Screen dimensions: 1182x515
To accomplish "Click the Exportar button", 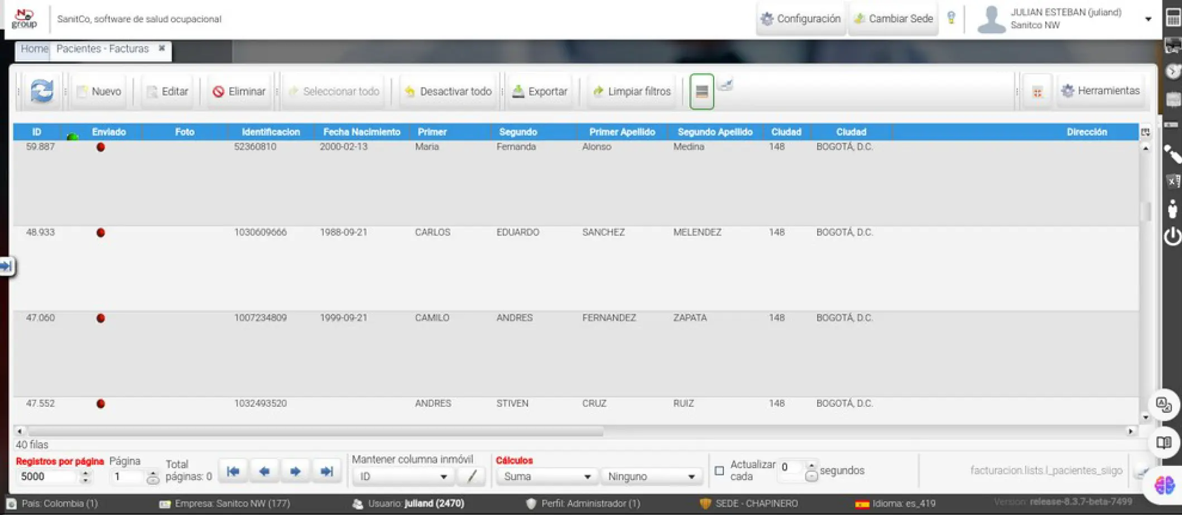I will (540, 91).
